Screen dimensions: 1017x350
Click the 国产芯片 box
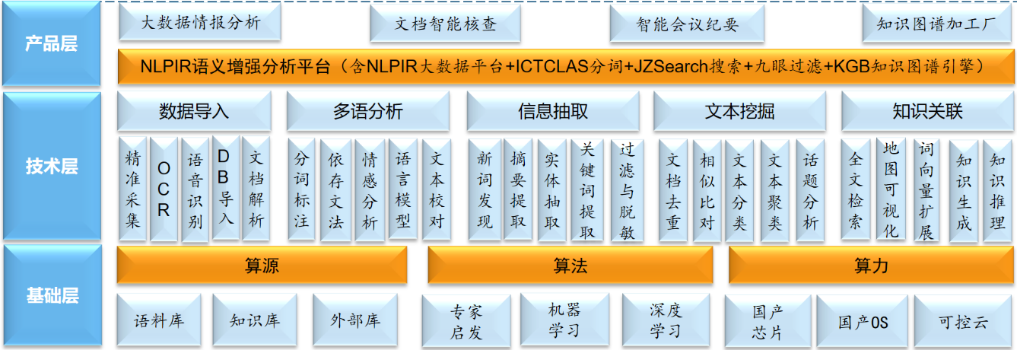click(768, 320)
